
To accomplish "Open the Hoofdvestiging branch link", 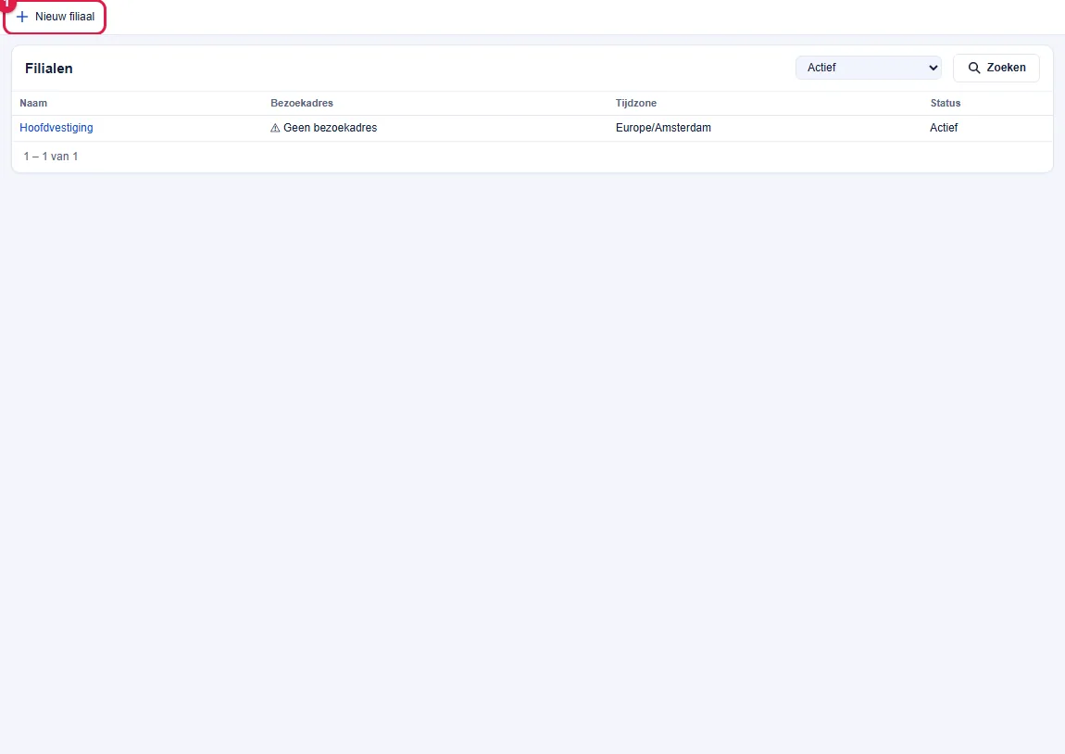I will pyautogui.click(x=56, y=128).
